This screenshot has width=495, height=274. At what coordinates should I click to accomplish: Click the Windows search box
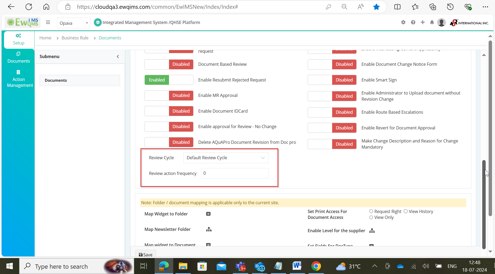click(x=77, y=266)
